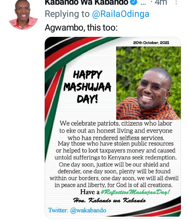
Task: Open the @RailaOdinga mention link
Action: point(121,14)
